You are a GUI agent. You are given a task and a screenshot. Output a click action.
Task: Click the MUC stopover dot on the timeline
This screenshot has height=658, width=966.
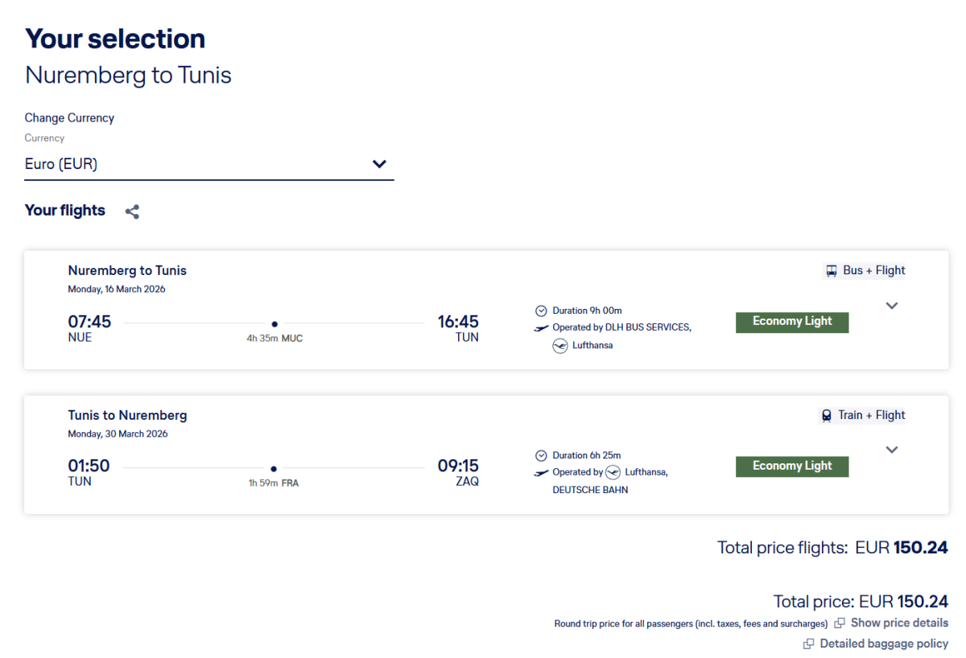coord(275,323)
